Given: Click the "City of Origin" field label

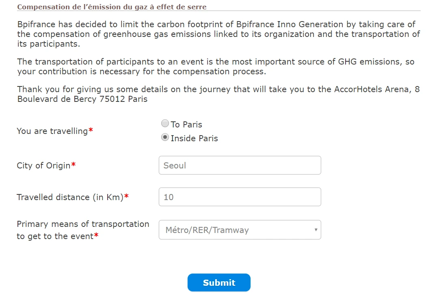Looking at the screenshot, I should (x=43, y=166).
